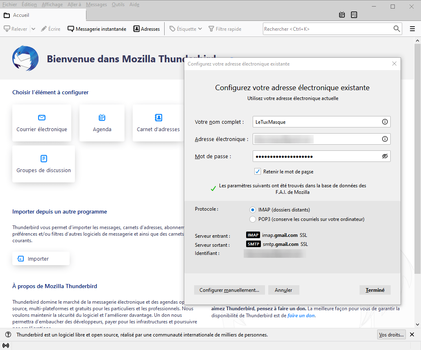The image size is (421, 350).
Task: Open the Affichage menu
Action: [x=52, y=5]
